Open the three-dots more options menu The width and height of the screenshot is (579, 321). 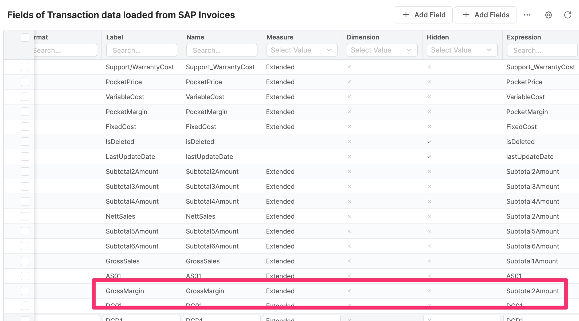pos(527,15)
